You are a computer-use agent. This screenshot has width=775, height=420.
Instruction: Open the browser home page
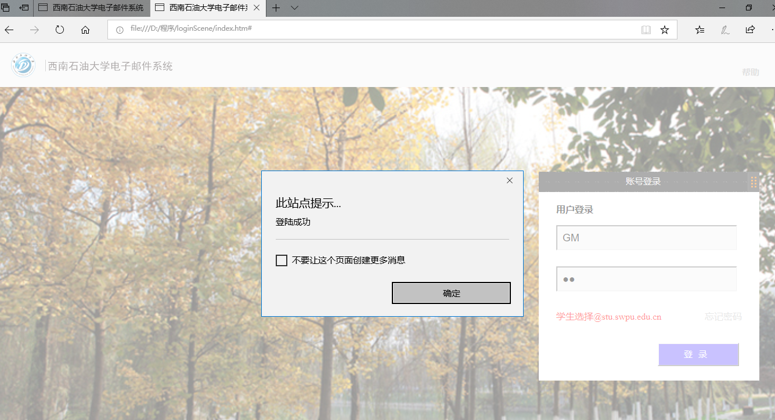pos(85,30)
